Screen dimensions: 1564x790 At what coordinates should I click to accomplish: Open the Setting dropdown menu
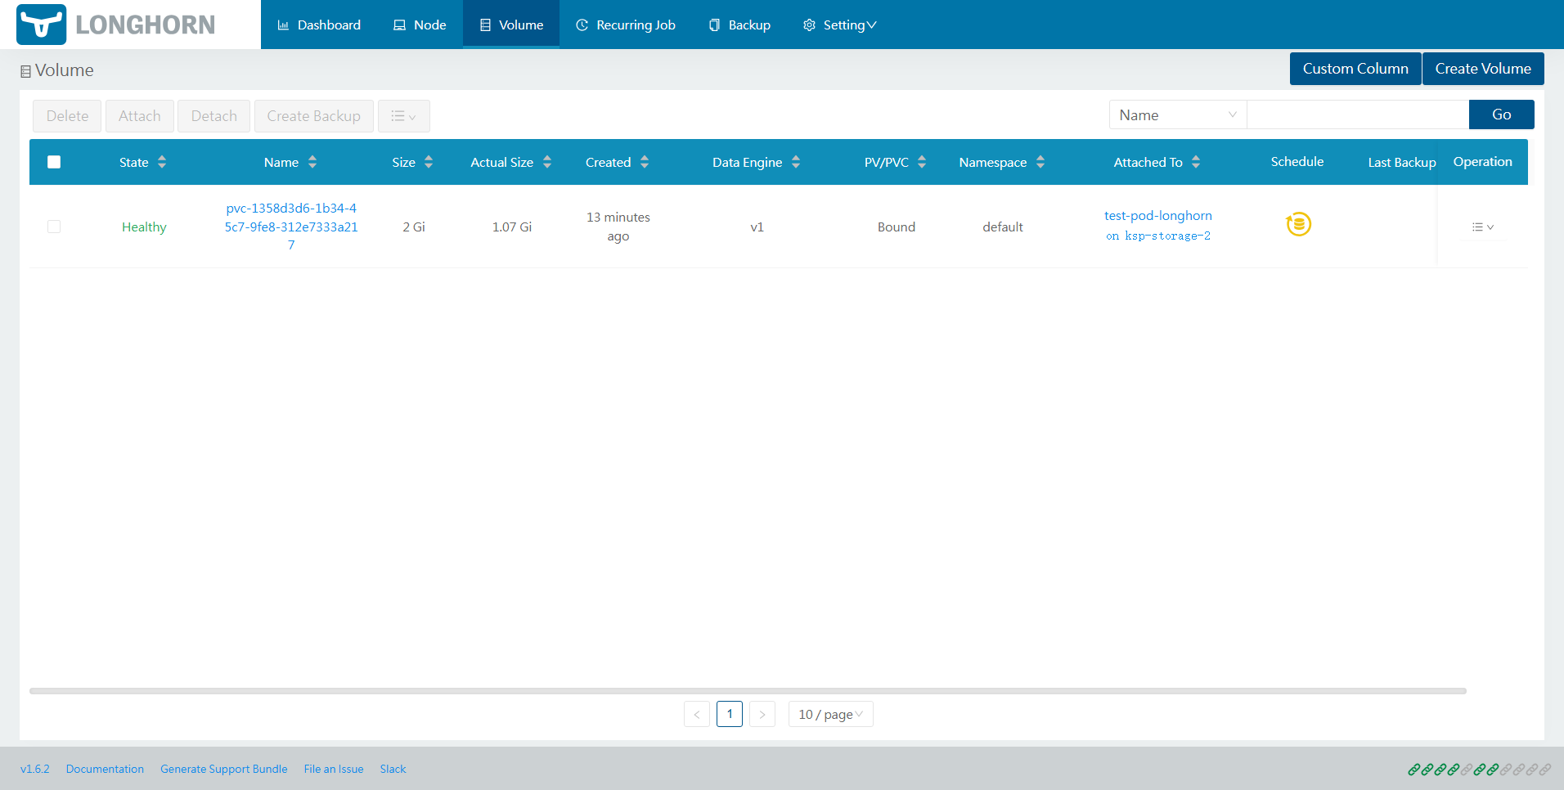pos(839,25)
